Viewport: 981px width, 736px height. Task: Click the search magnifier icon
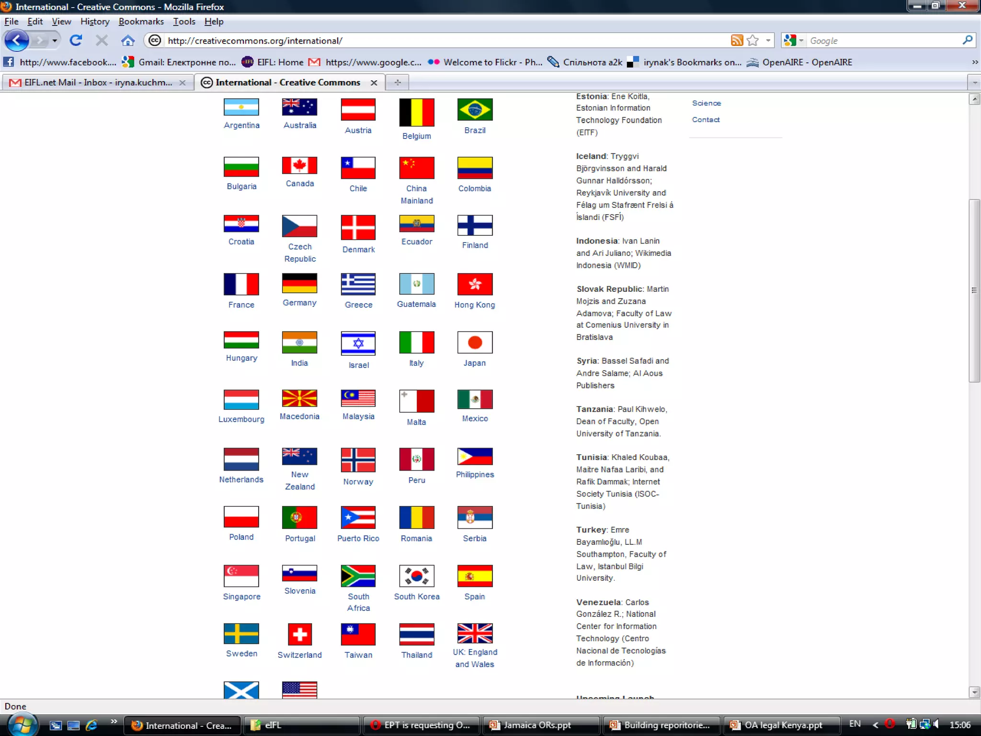(x=967, y=41)
